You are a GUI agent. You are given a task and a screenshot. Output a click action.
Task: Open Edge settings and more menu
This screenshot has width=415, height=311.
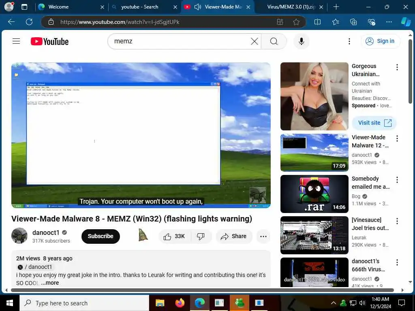coord(389,22)
